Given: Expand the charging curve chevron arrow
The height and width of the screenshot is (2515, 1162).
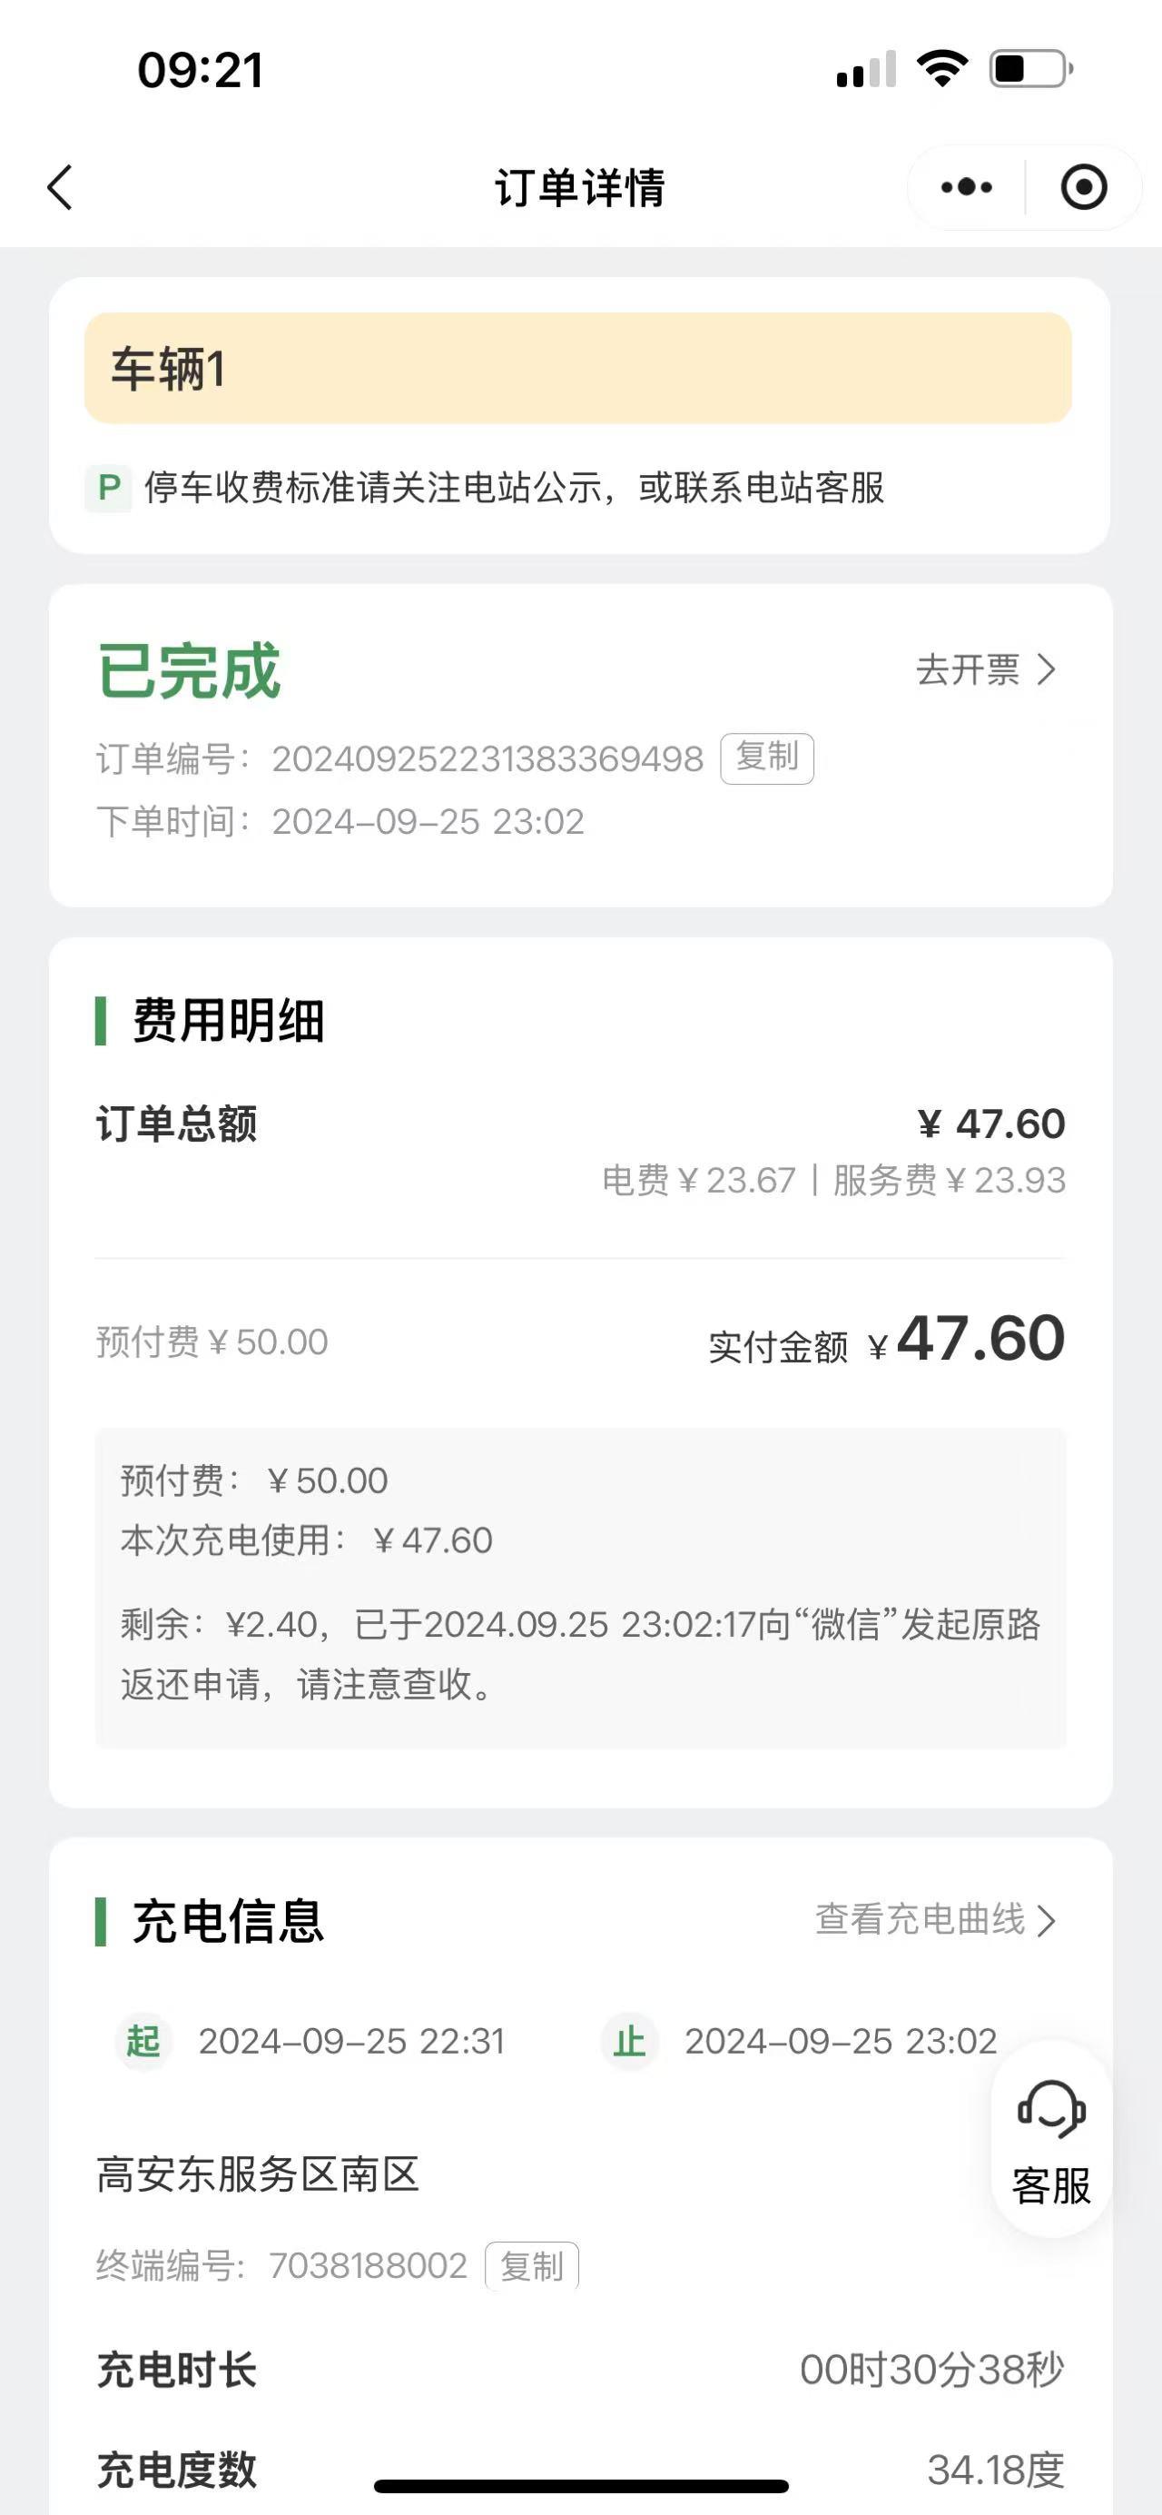Looking at the screenshot, I should pos(1047,1920).
